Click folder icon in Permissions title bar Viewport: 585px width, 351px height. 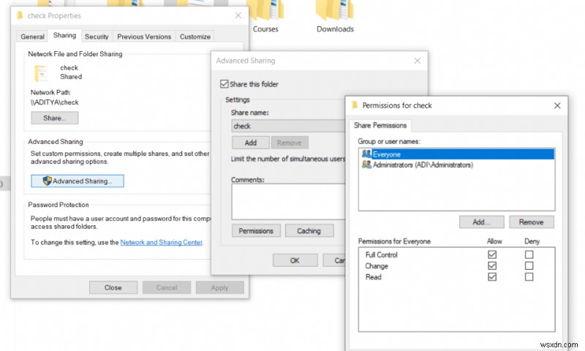point(355,105)
